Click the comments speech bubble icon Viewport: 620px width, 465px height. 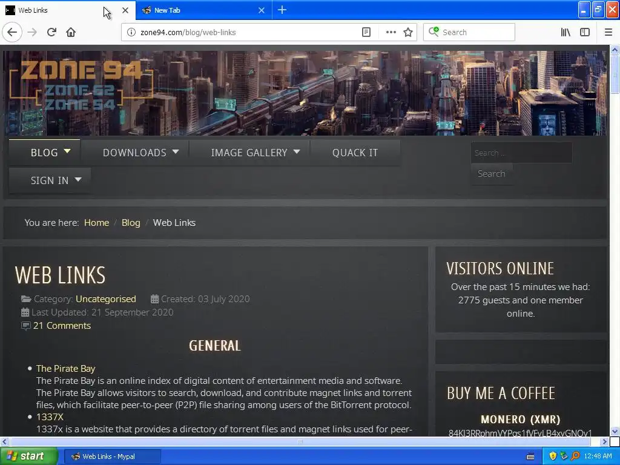[x=25, y=326]
